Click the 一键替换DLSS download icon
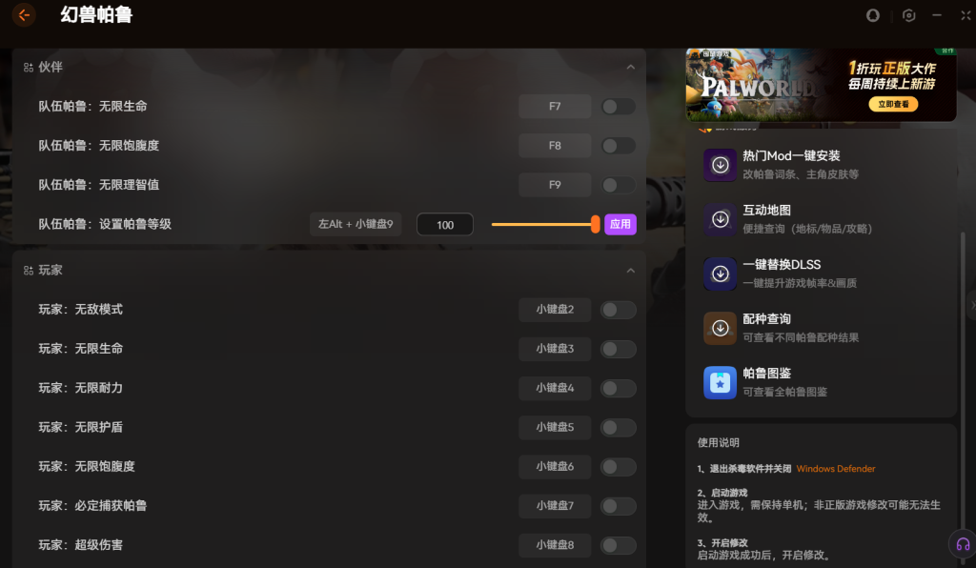976x568 pixels. tap(720, 274)
